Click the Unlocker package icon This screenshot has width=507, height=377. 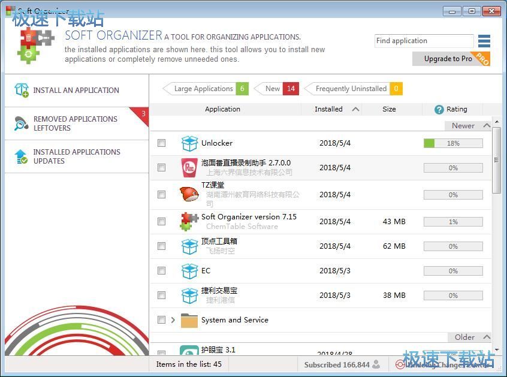click(x=189, y=143)
